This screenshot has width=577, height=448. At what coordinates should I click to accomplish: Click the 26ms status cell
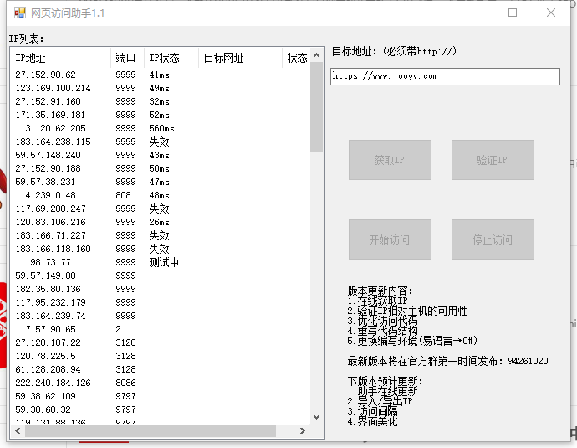pos(159,222)
